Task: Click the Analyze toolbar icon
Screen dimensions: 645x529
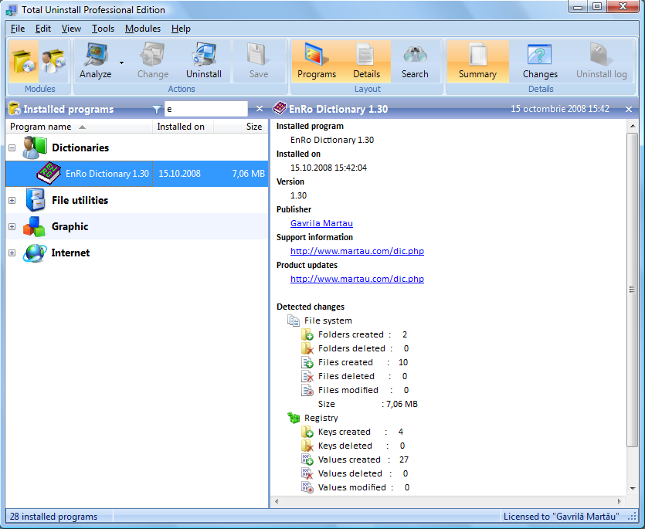Action: (x=95, y=56)
